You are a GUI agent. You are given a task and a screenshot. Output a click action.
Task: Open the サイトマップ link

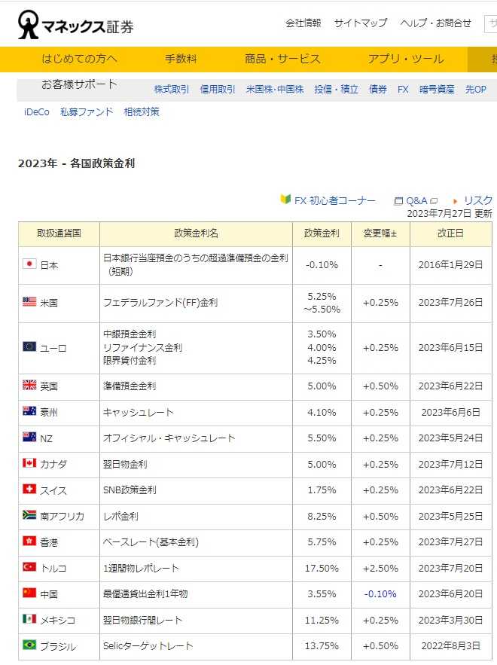pos(361,23)
